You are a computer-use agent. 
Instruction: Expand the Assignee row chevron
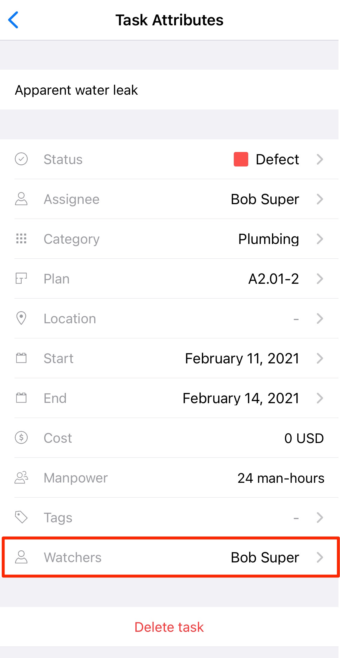[320, 199]
